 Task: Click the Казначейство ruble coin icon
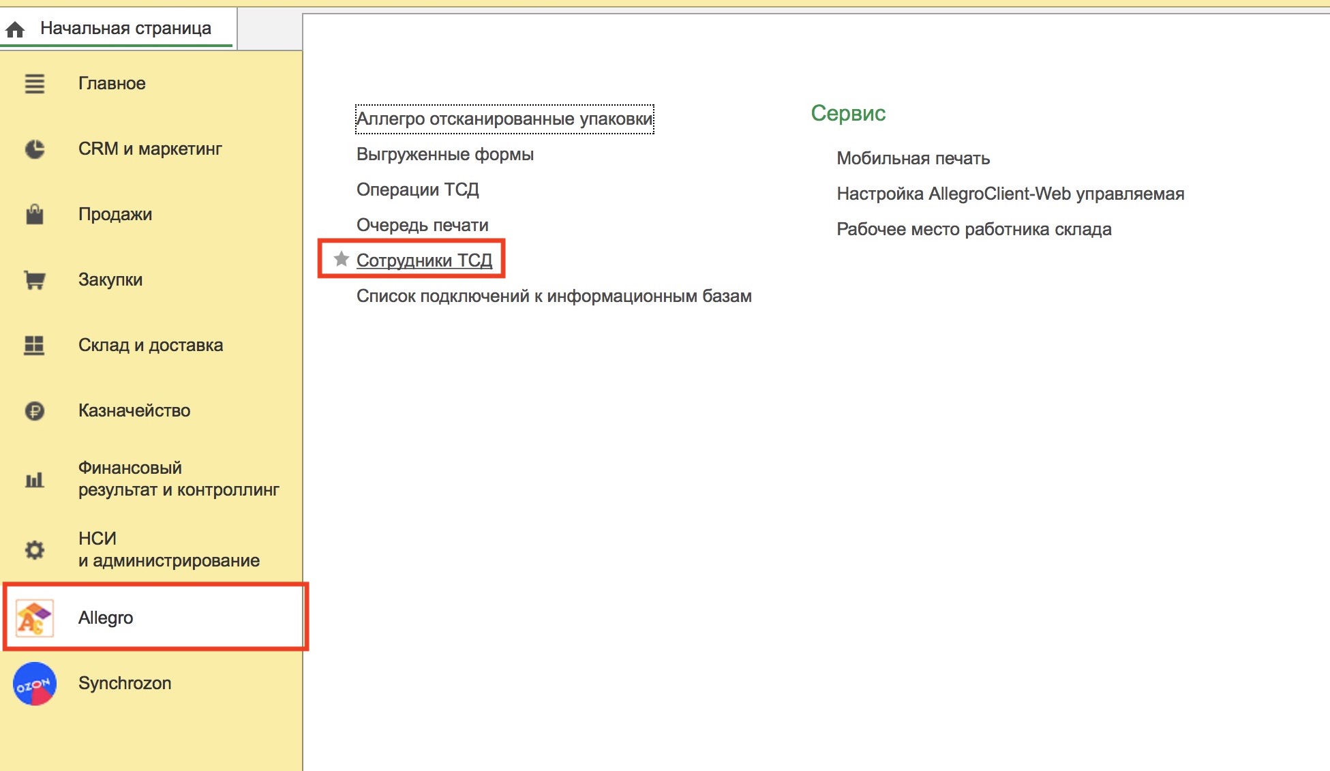coord(35,411)
